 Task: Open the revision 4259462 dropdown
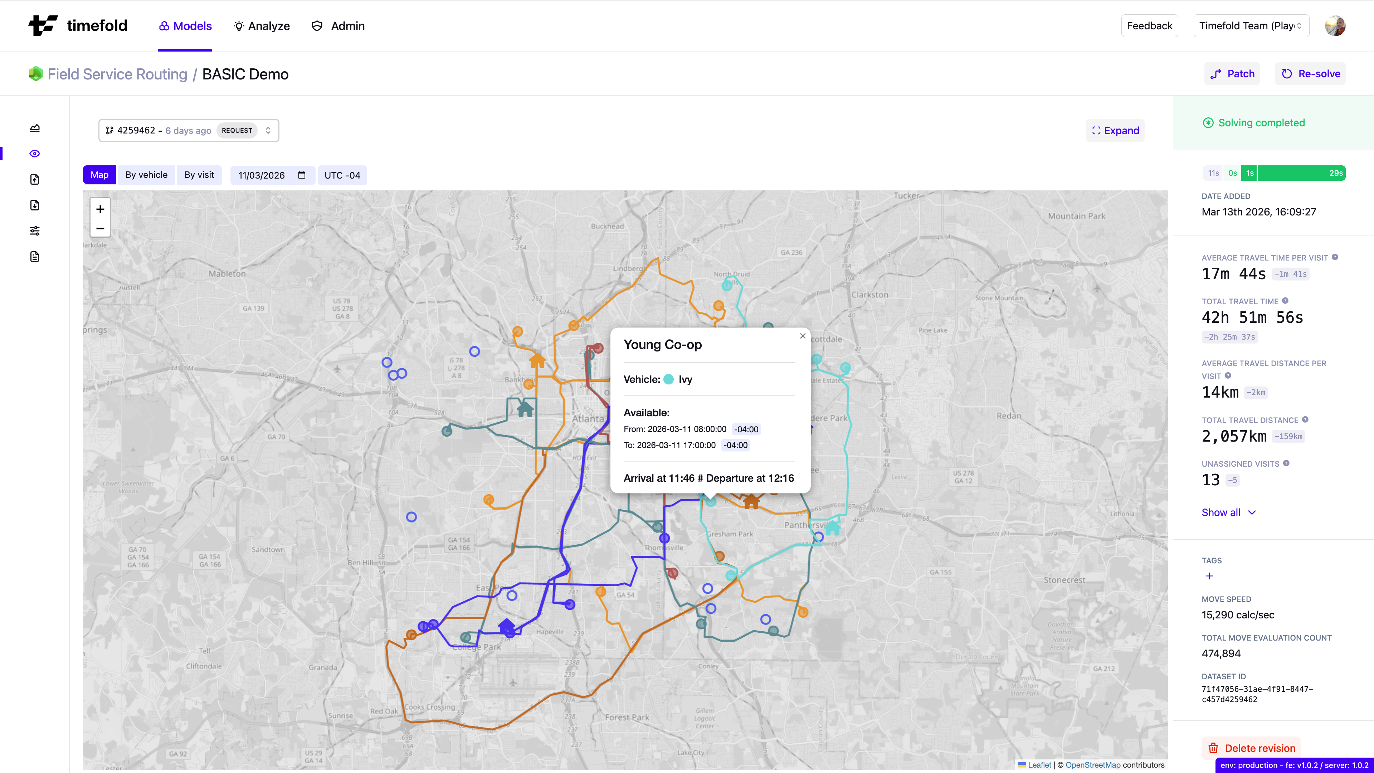tap(188, 130)
